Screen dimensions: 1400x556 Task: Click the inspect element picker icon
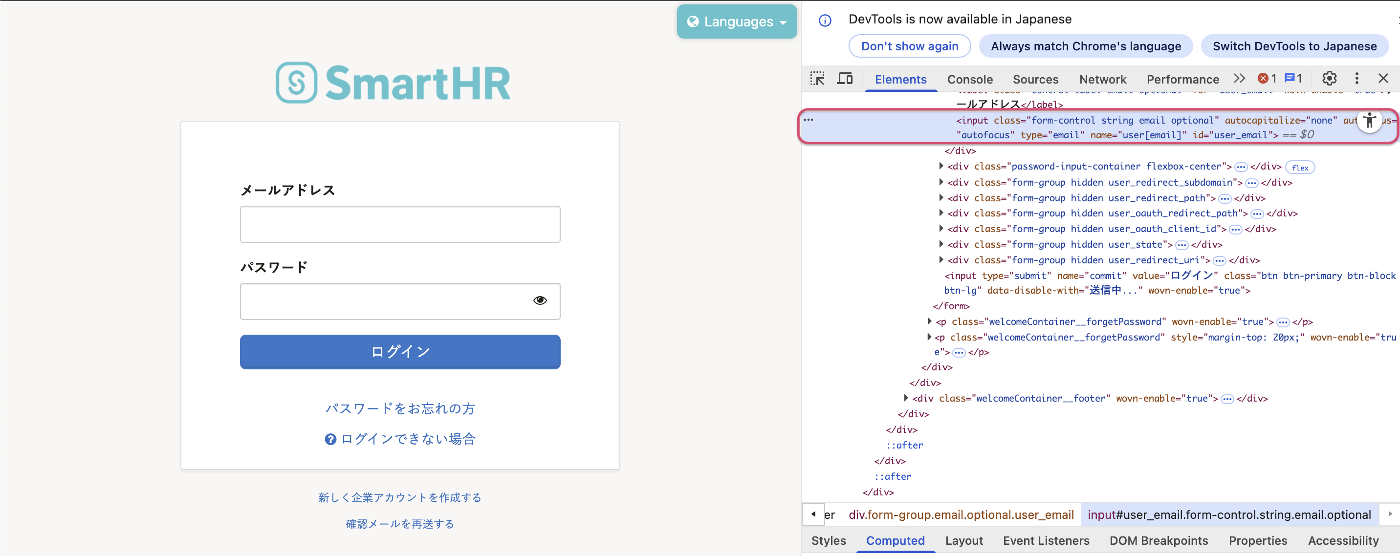coord(817,79)
